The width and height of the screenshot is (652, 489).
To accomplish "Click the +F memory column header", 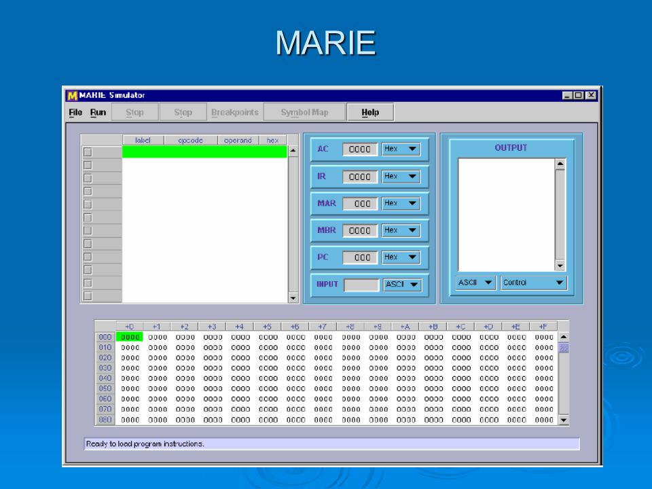I will point(543,327).
